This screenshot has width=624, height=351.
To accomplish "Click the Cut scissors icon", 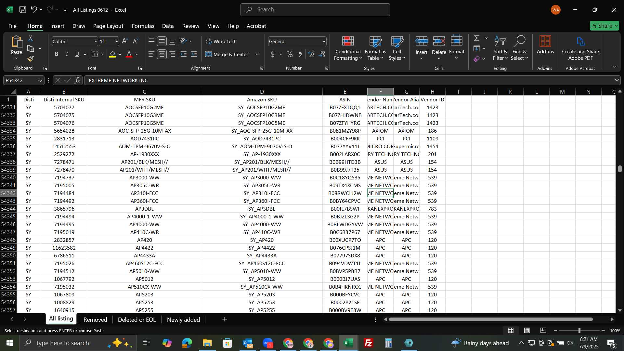I will coord(31,38).
